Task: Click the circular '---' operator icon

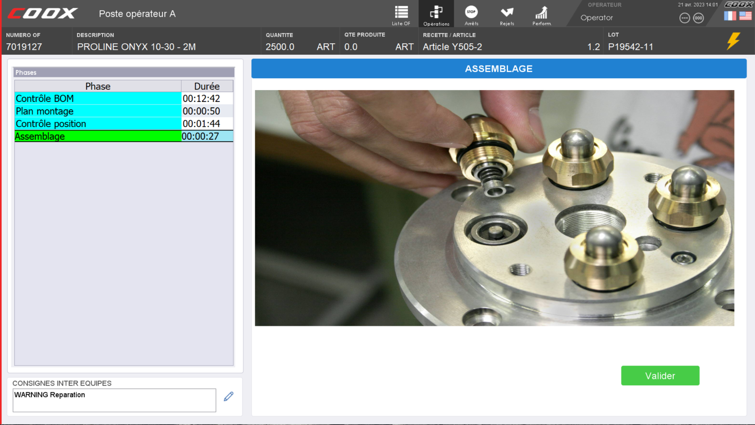Action: (685, 18)
